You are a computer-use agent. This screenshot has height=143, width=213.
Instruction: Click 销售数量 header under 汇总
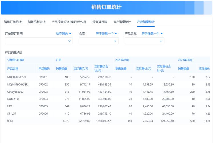[62, 69]
